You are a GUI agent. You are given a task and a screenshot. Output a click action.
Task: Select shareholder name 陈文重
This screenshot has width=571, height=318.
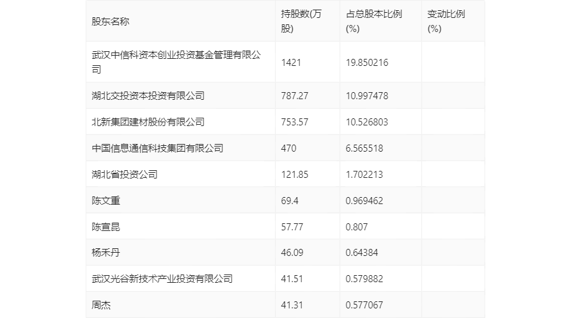(x=106, y=201)
